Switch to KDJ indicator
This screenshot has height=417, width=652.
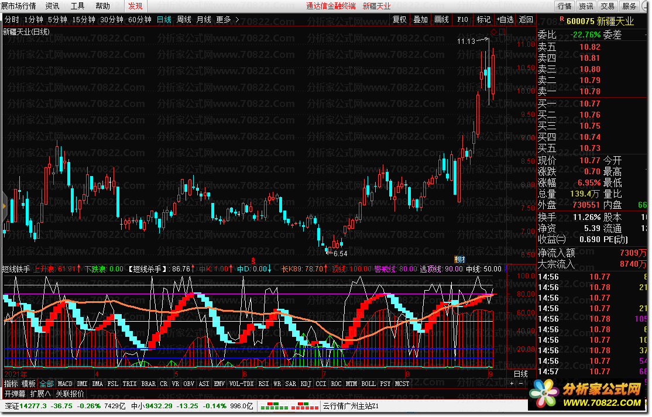pyautogui.click(x=306, y=384)
